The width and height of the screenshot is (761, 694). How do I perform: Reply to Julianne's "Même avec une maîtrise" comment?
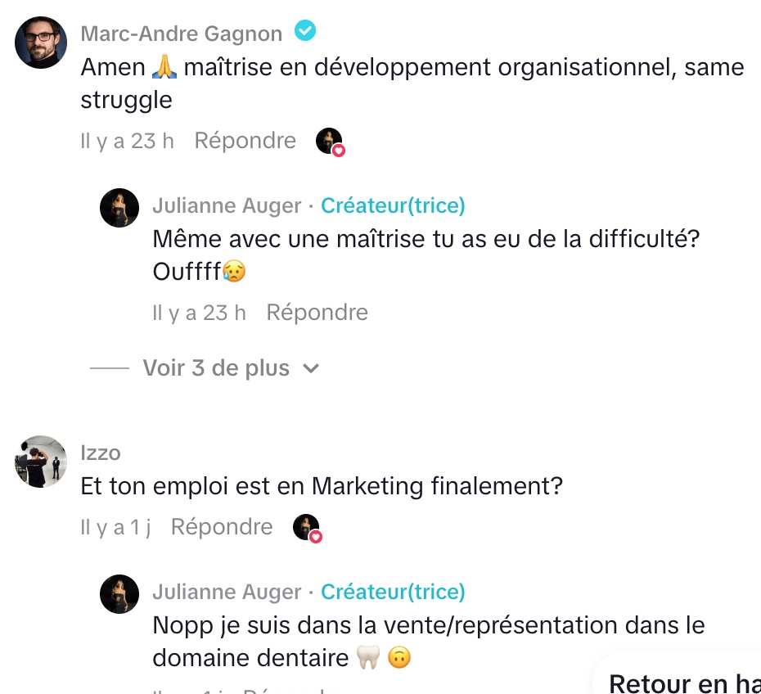pos(317,313)
